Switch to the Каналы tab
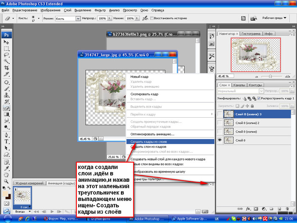 click(x=239, y=85)
